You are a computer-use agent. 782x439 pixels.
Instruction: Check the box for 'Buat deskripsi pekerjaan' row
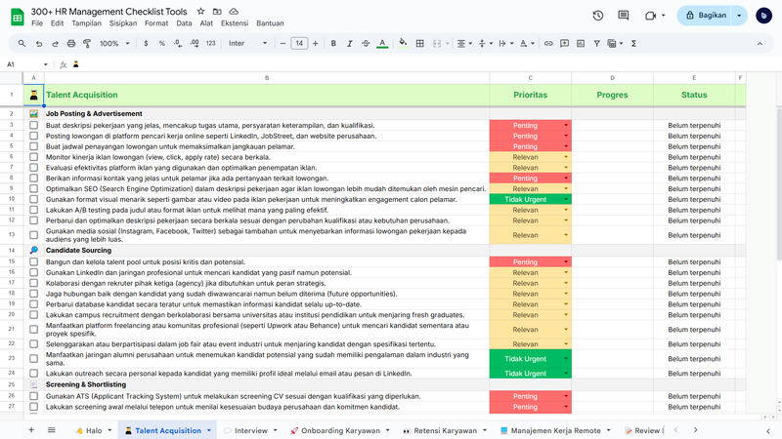tap(33, 126)
